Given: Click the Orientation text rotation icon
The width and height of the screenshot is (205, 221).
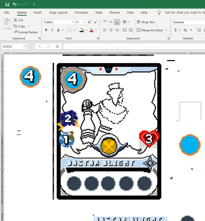Looking at the screenshot, I should [x=125, y=22].
